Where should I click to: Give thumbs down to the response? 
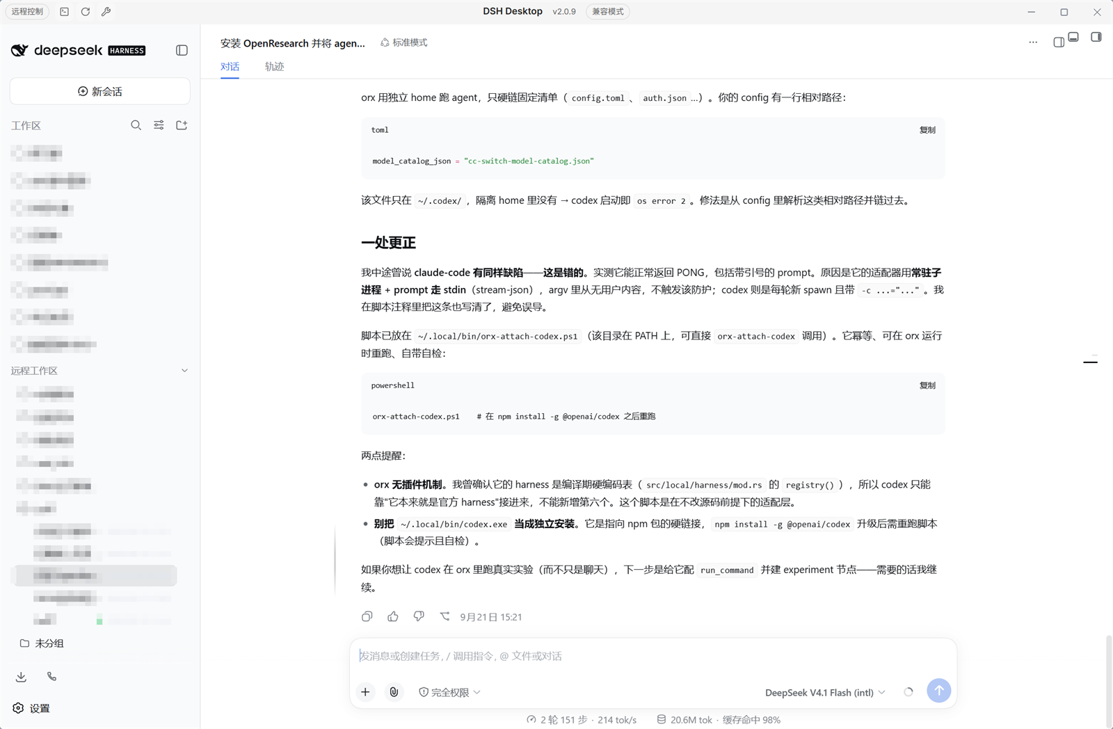click(x=419, y=616)
